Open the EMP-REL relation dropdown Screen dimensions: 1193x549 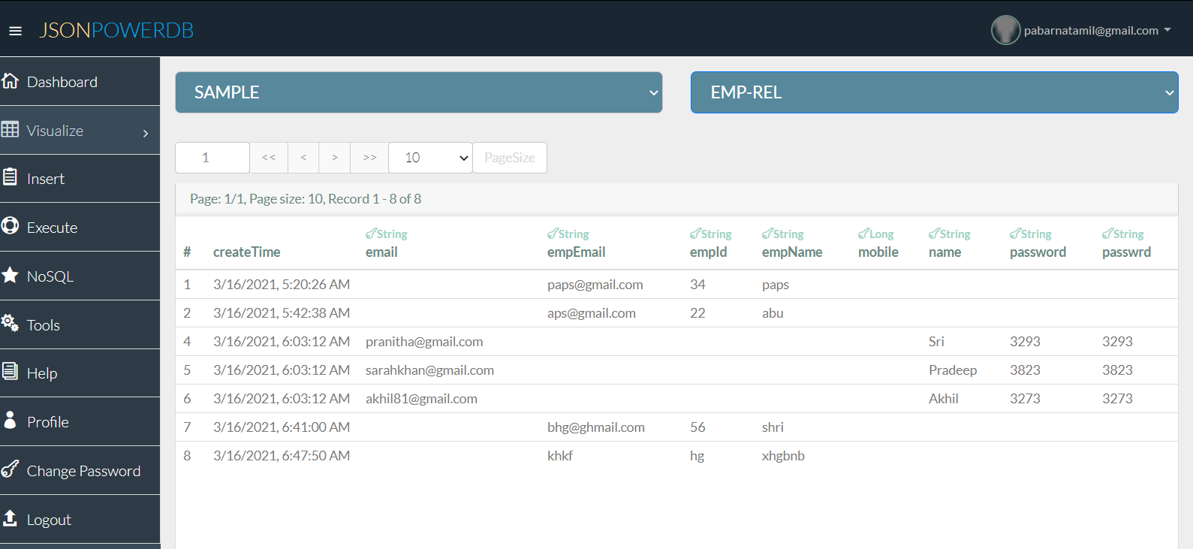[935, 92]
